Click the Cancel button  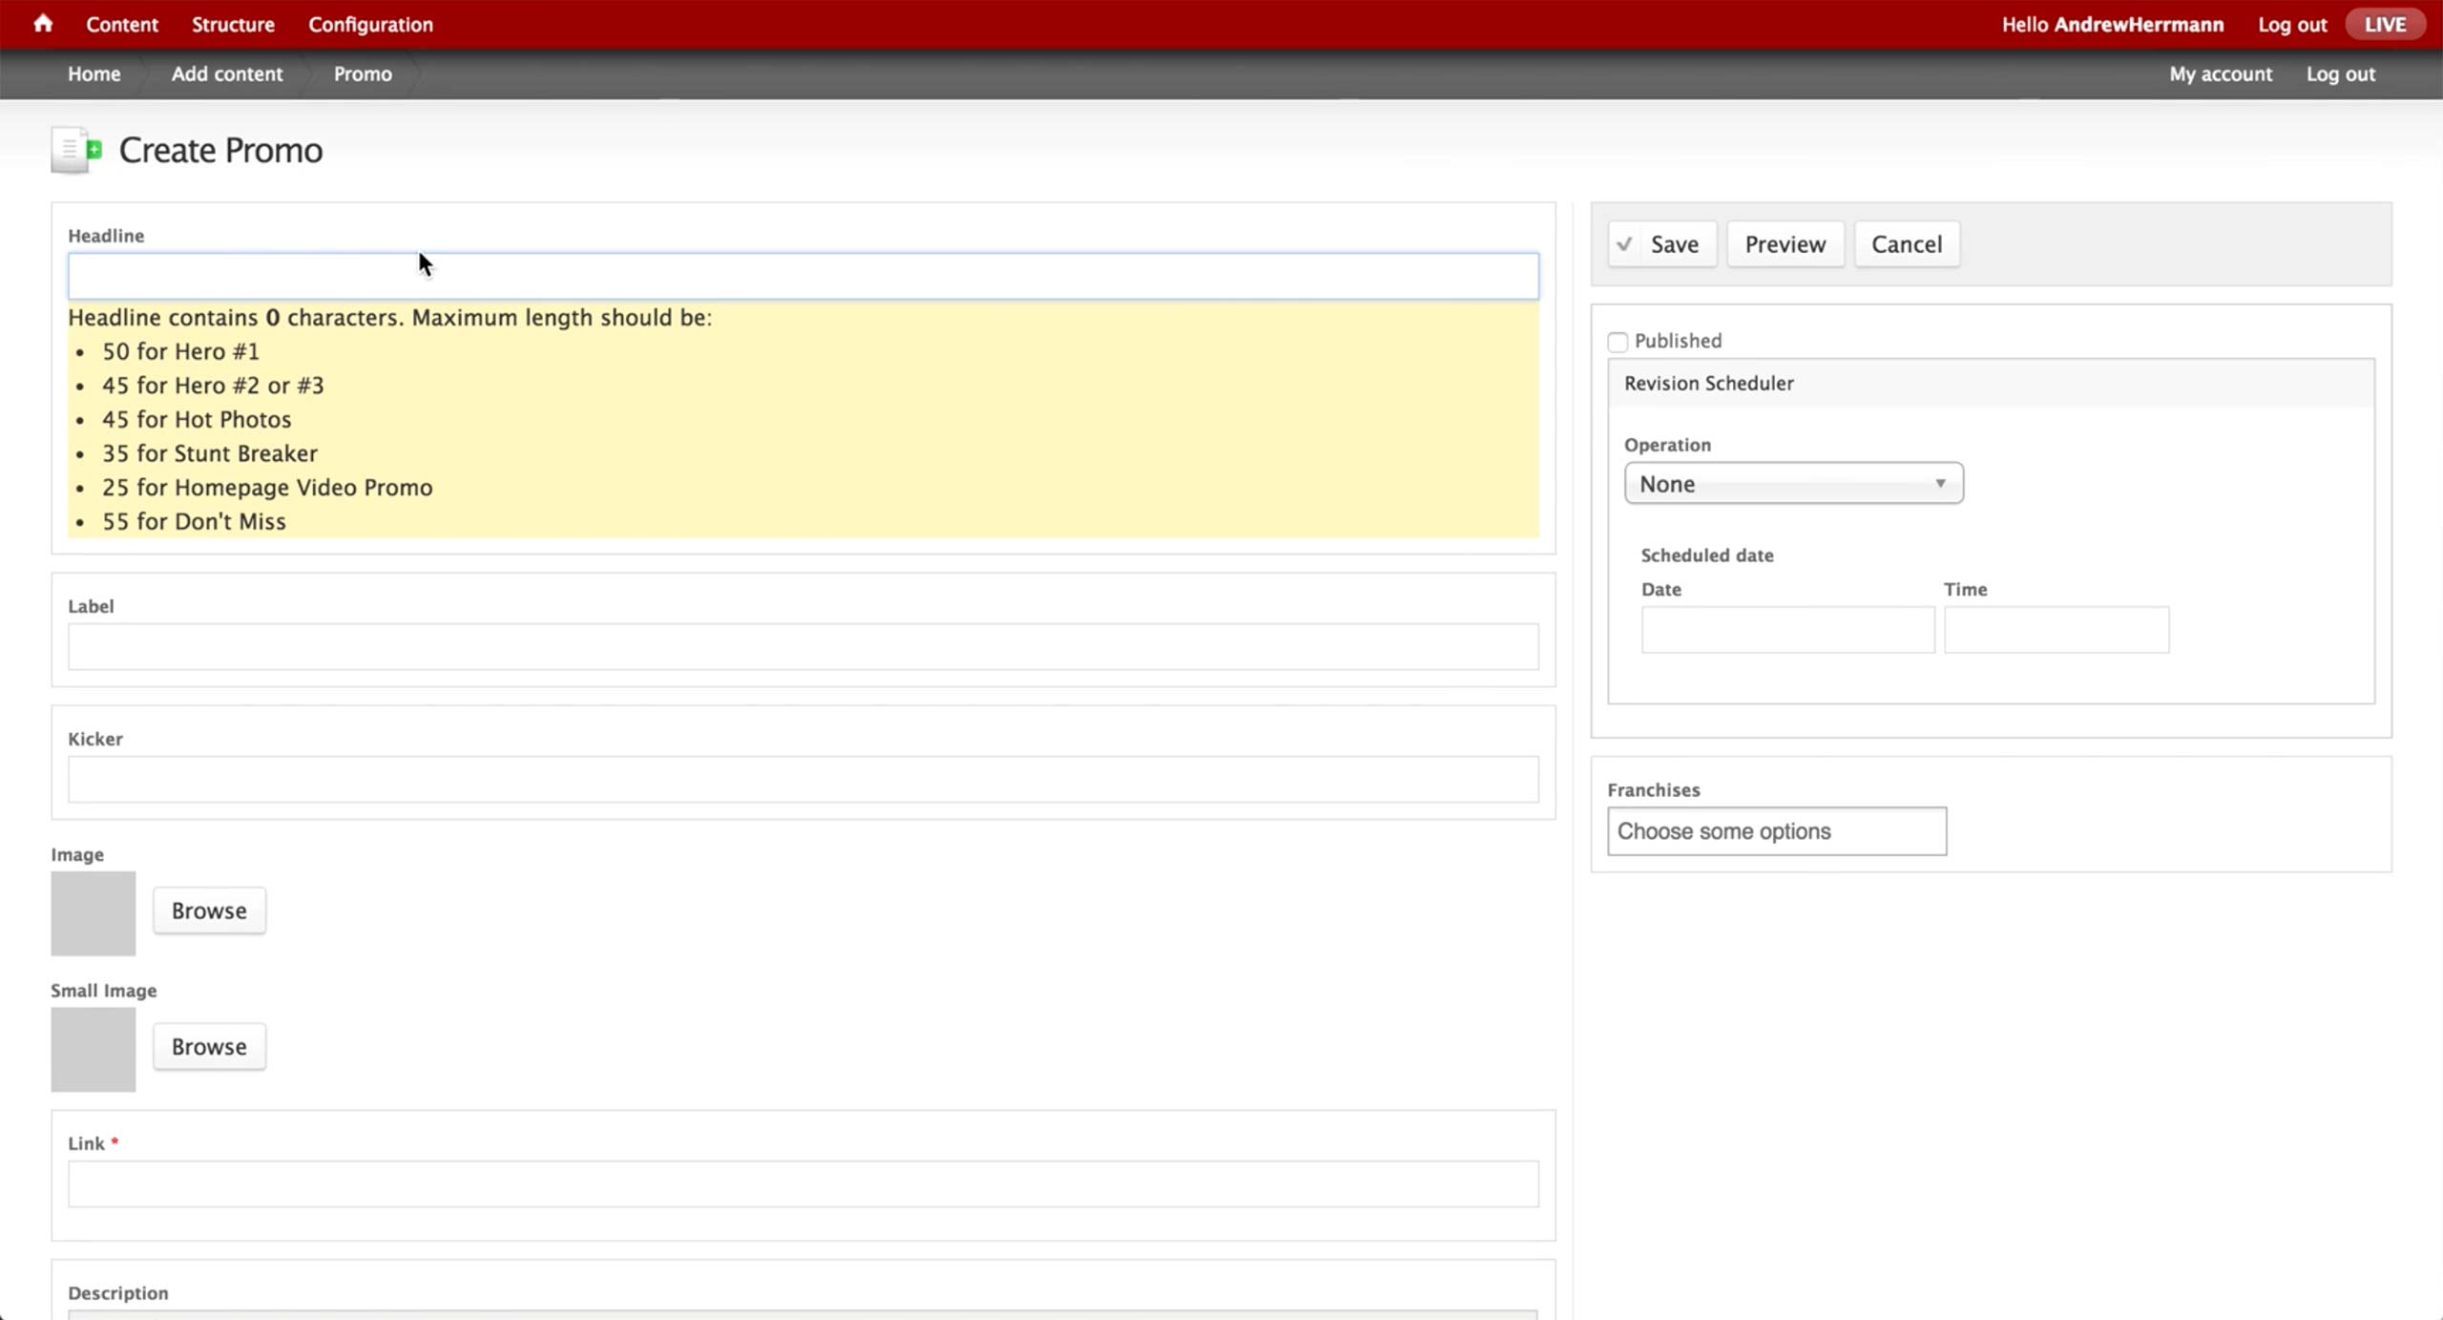point(1906,244)
